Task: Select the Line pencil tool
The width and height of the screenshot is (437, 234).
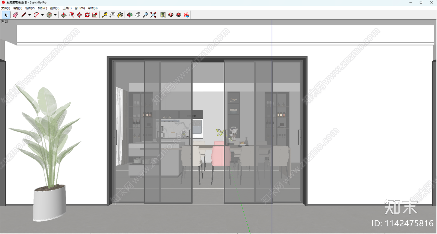Action: [23, 15]
